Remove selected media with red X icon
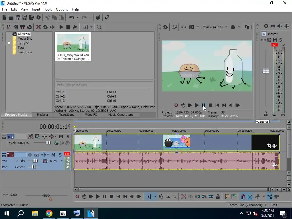292x219 pixels. pyautogui.click(x=38, y=27)
